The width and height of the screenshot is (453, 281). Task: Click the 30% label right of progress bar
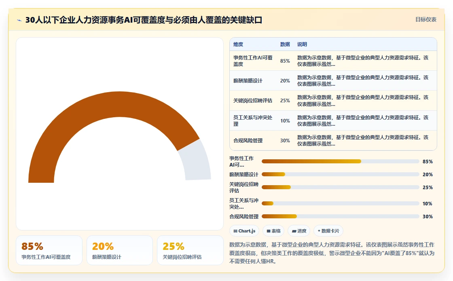pos(428,217)
